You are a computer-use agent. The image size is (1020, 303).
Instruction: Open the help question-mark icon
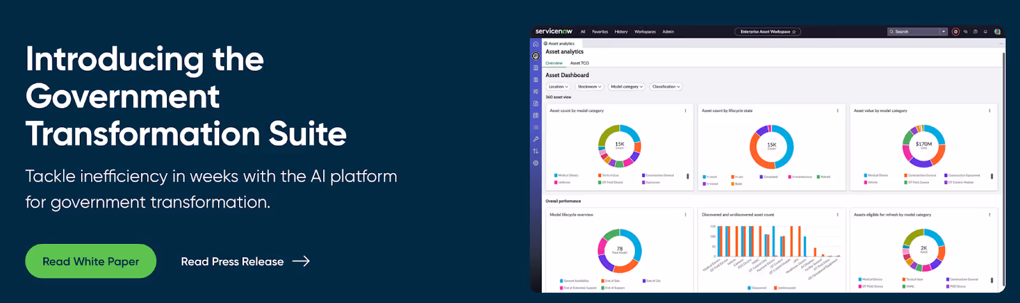point(975,31)
